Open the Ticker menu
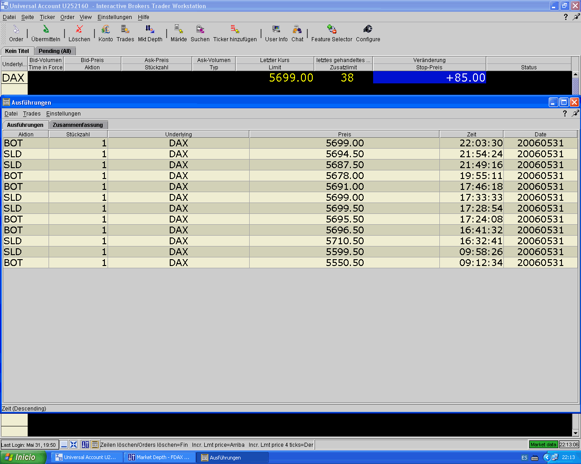Viewport: 581px width, 464px height. (x=47, y=17)
